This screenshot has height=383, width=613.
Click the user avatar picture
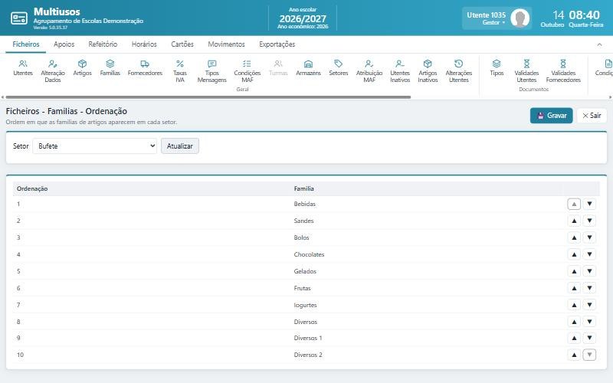point(520,18)
